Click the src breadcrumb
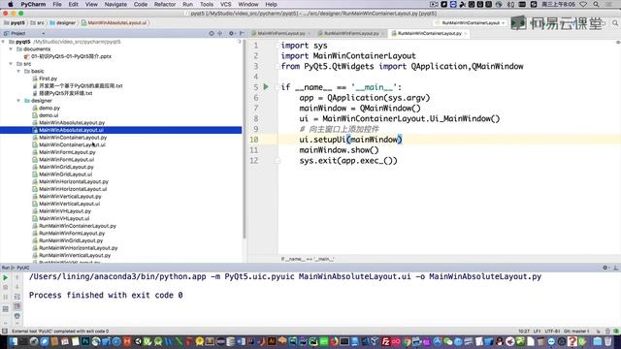The width and height of the screenshot is (621, 349). click(x=37, y=23)
